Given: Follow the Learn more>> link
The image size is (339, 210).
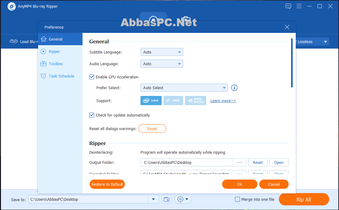Looking at the screenshot, I should [223, 101].
